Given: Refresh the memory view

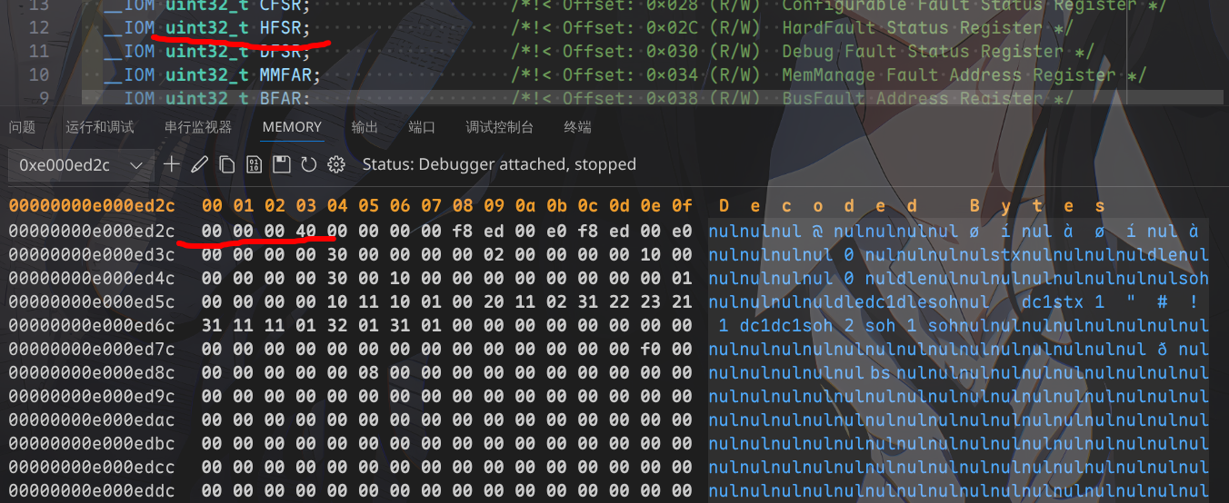Looking at the screenshot, I should (308, 164).
